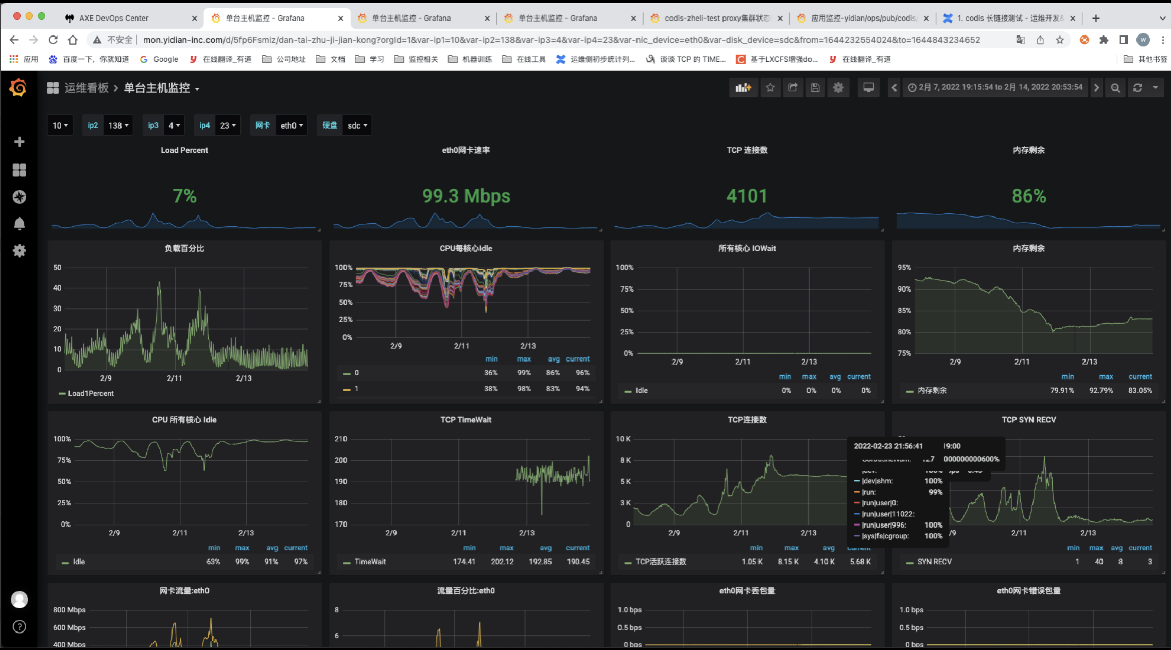1171x650 pixels.
Task: Switch to AXE DevOps Center tab
Action: (x=114, y=18)
